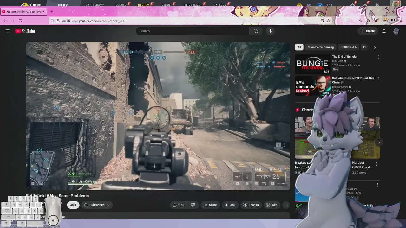Viewport: 406px width, 228px height.
Task: Open The End of Bungie video title
Action: pyautogui.click(x=344, y=57)
